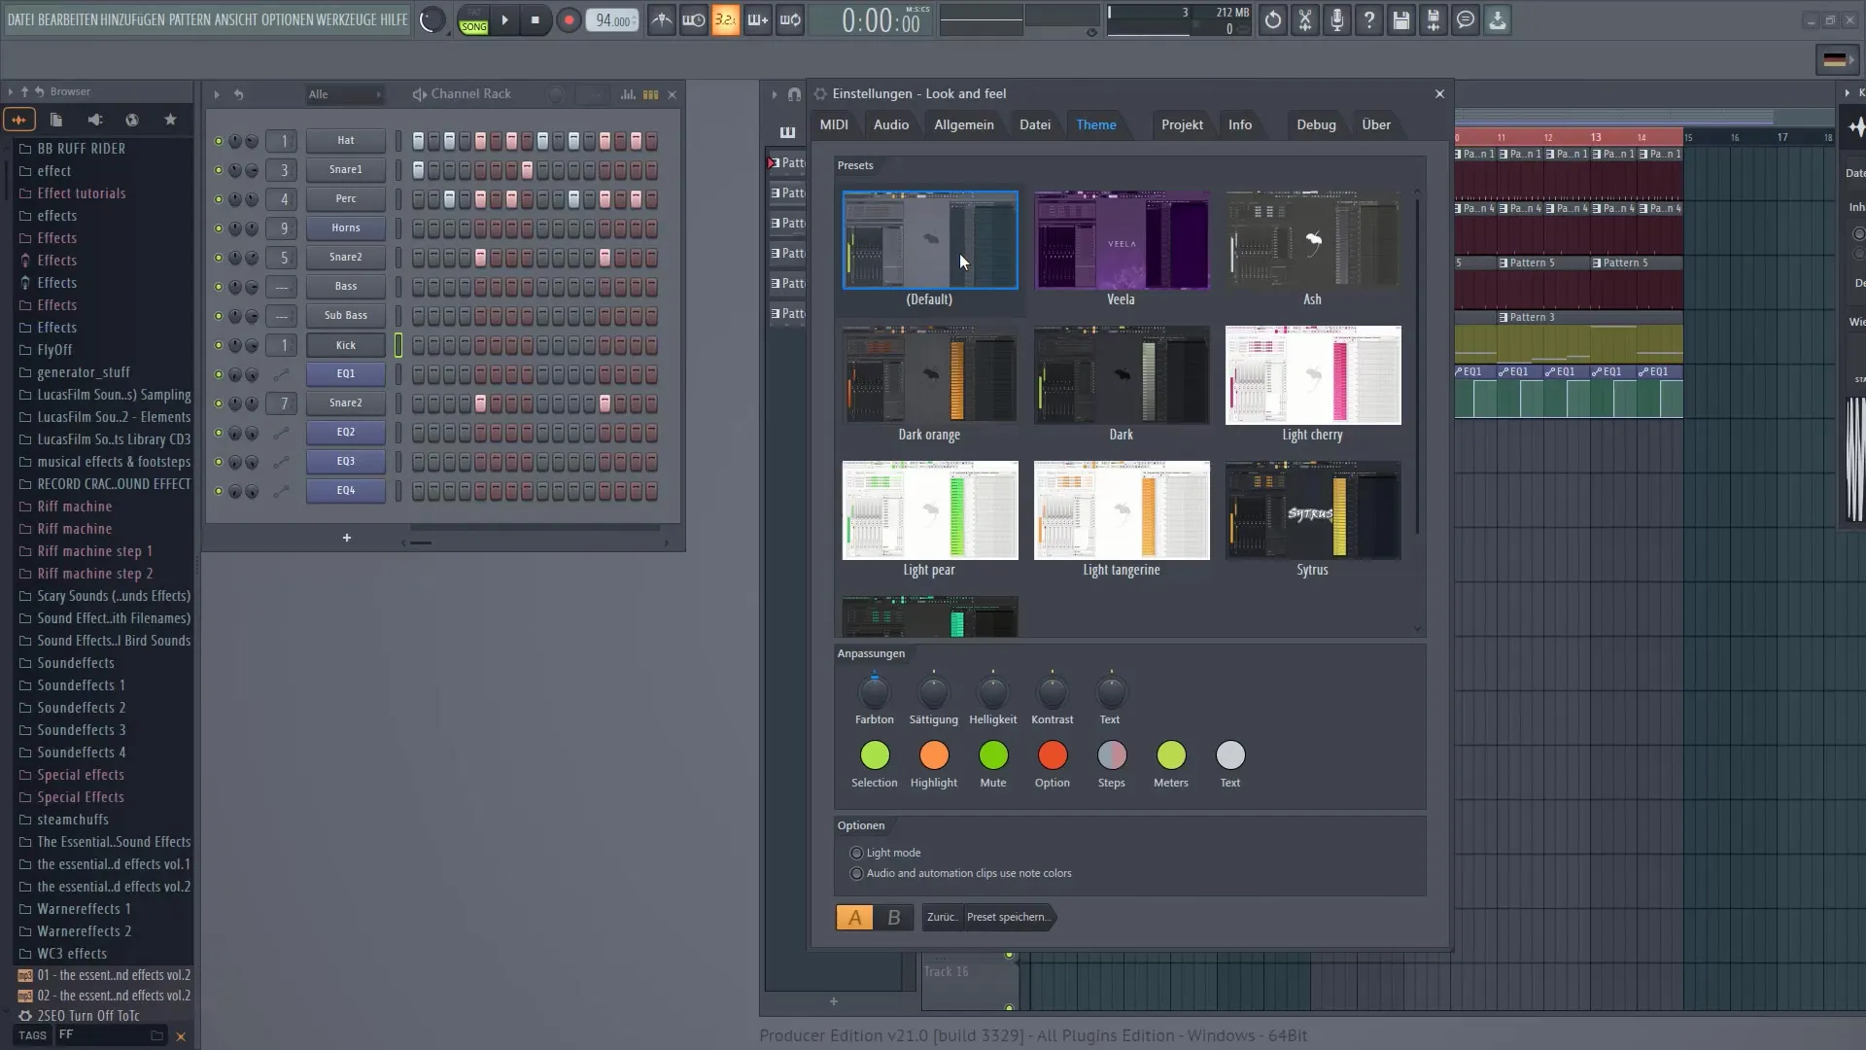Enable Audio and automation clips note colors

coord(856,873)
